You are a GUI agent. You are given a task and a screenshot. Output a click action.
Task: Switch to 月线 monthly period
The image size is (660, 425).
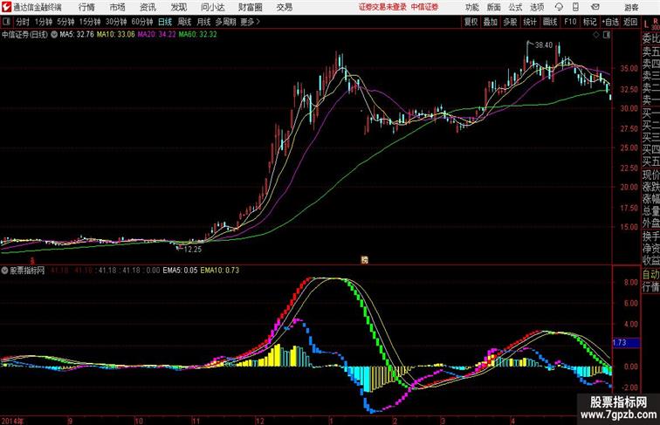pyautogui.click(x=203, y=22)
